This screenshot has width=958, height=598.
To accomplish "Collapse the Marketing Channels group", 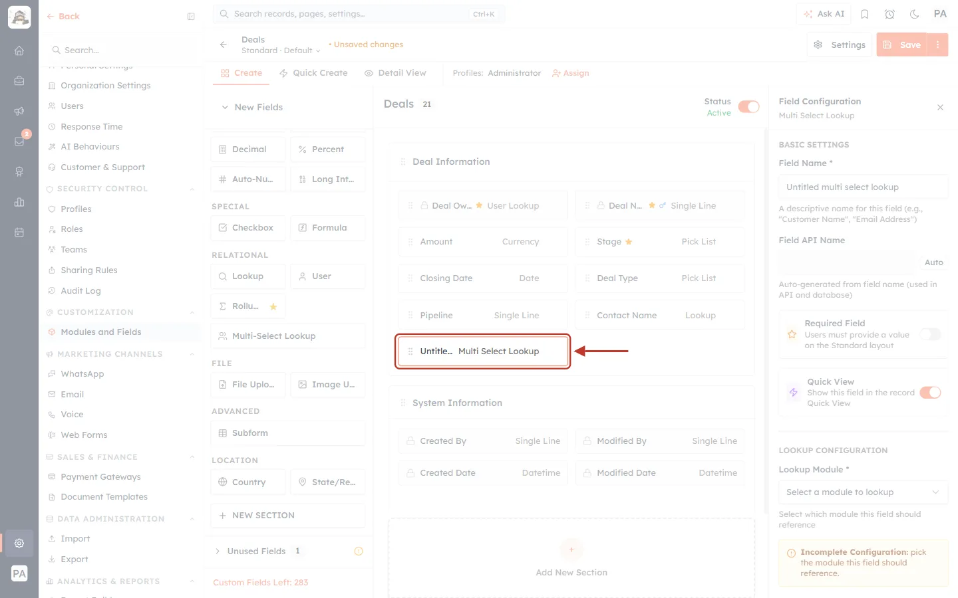I will (x=192, y=354).
